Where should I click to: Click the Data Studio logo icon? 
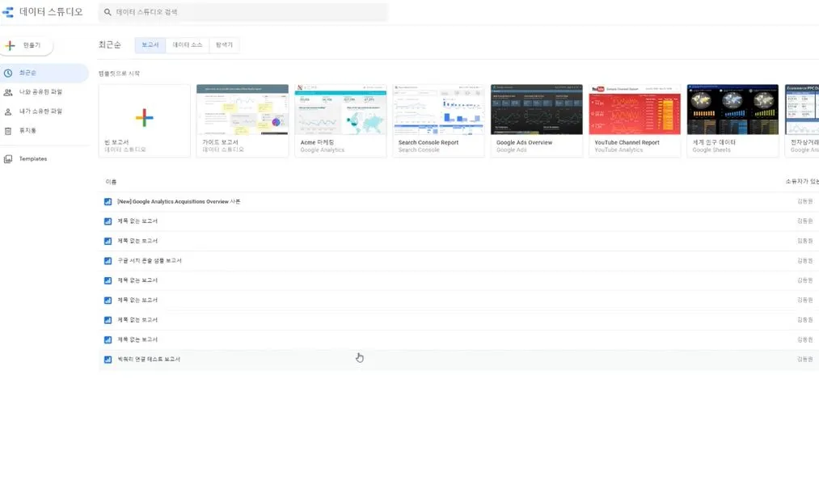point(8,12)
